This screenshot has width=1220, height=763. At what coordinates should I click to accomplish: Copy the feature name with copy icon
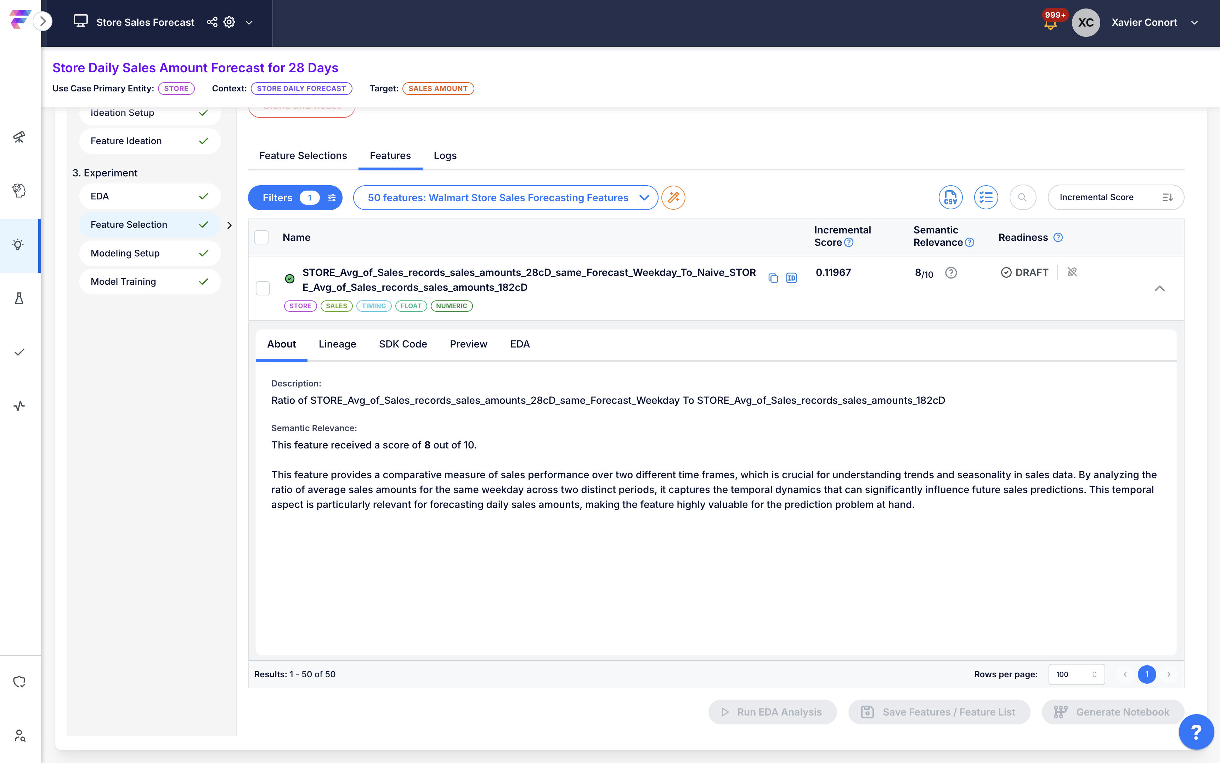pos(773,278)
